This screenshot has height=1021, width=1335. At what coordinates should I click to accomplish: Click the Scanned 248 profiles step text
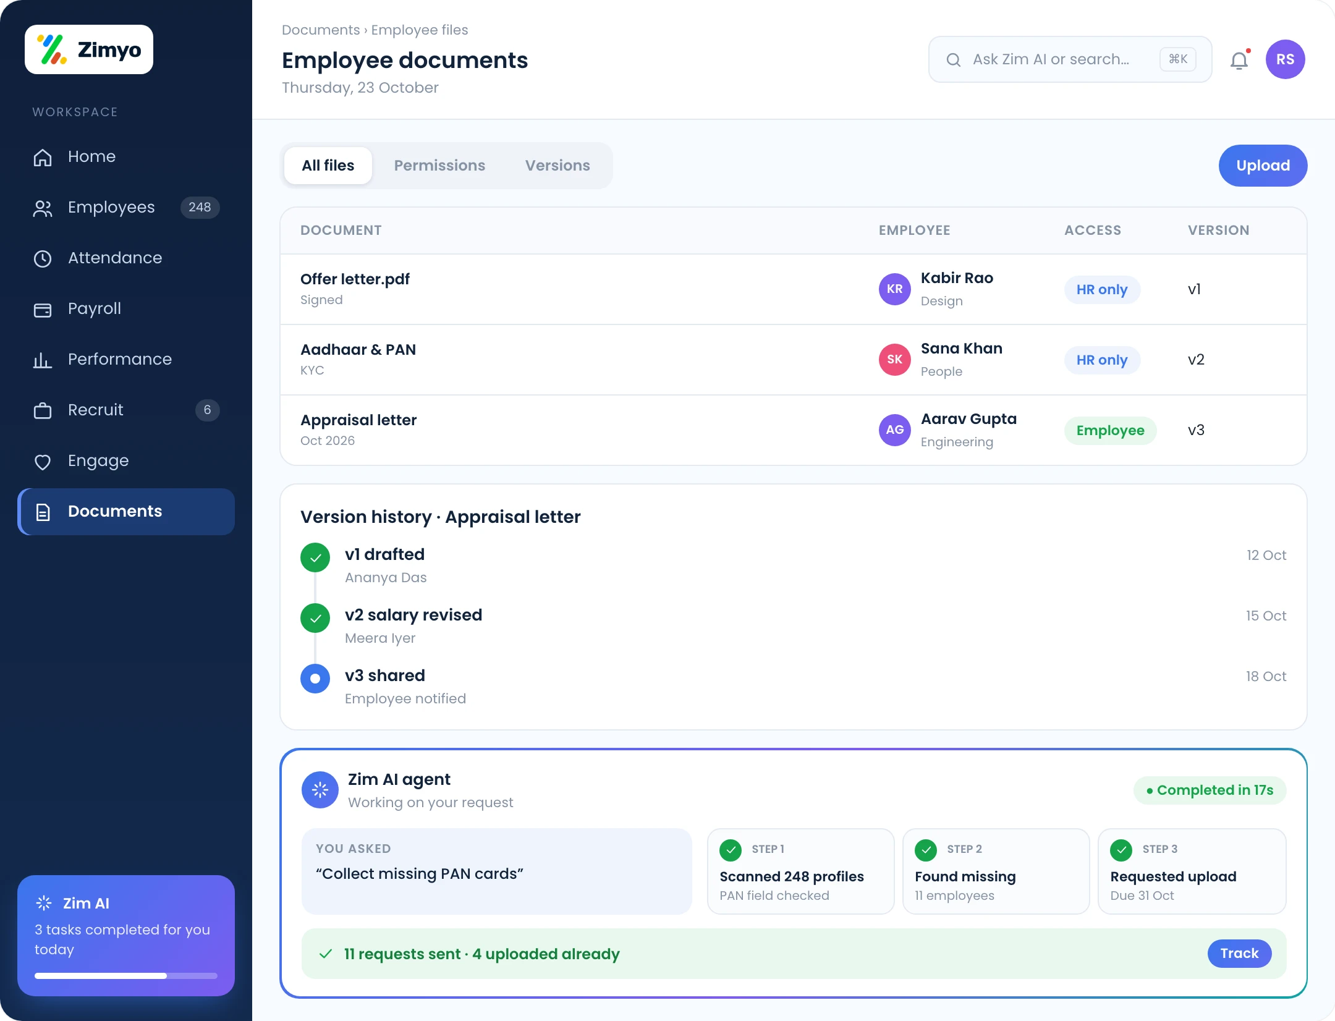click(x=792, y=876)
